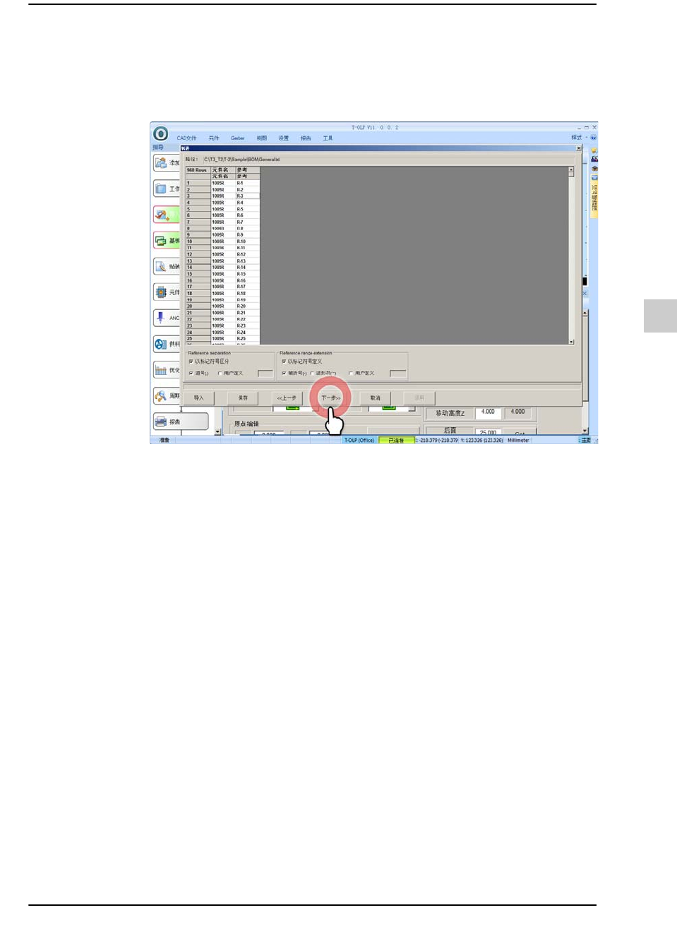Open the Gerber menu
The height and width of the screenshot is (927, 677).
coord(238,138)
